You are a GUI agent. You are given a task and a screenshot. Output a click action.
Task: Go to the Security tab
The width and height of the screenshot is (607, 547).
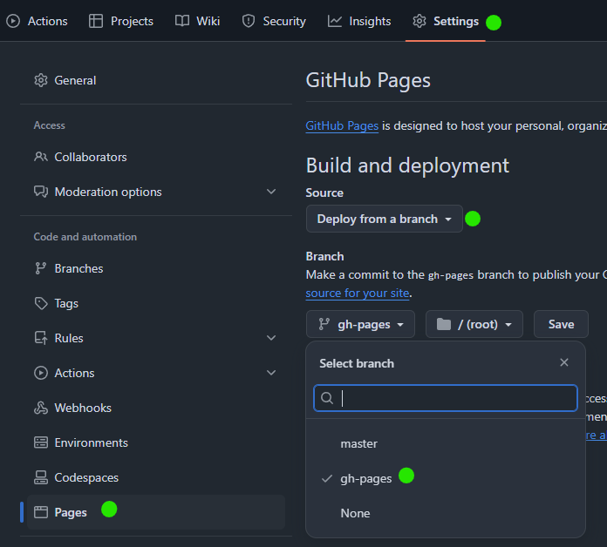tap(274, 21)
